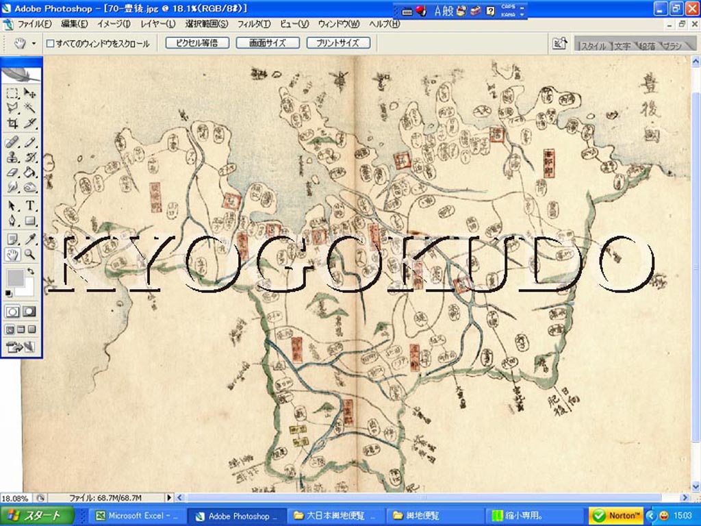Open the IME language bar options arrow
This screenshot has width=701, height=526.
[x=522, y=15]
